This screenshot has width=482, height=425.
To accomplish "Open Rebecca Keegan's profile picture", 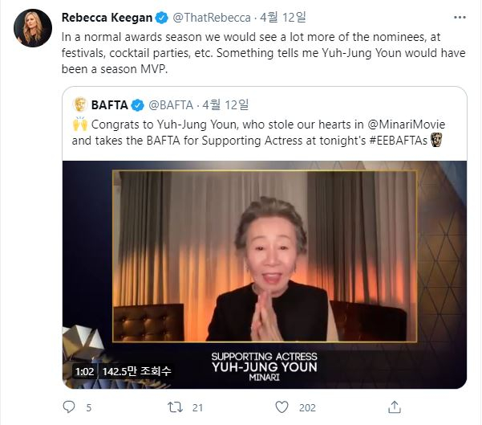I will click(31, 30).
